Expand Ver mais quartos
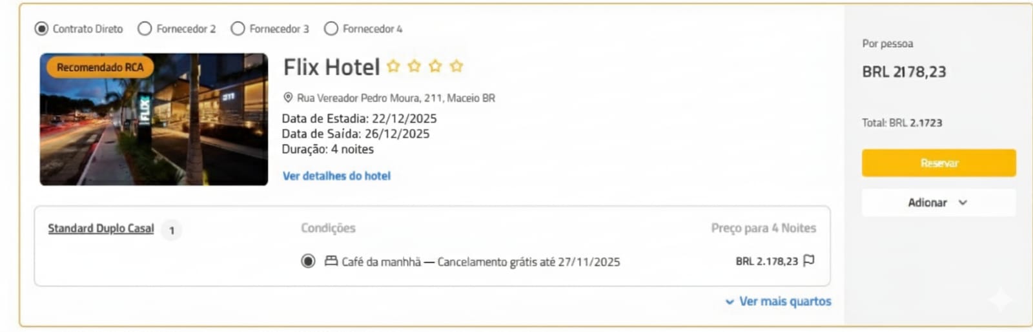This screenshot has width=1033, height=332. tap(778, 301)
